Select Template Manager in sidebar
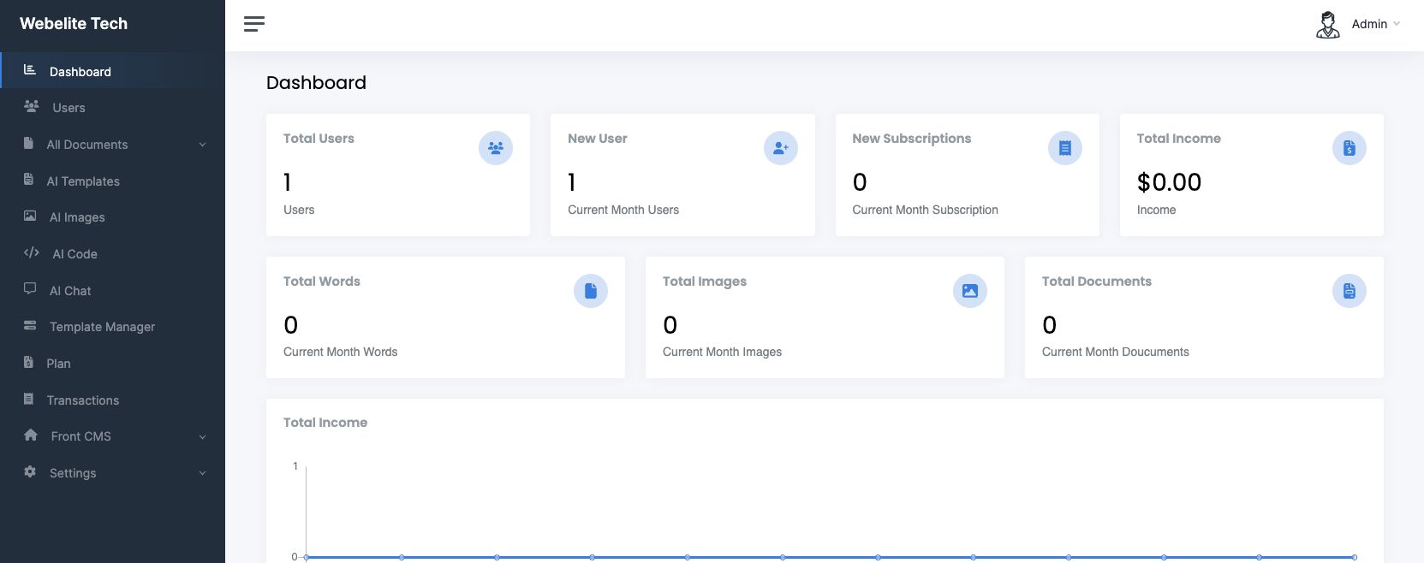1424x563 pixels. click(102, 327)
